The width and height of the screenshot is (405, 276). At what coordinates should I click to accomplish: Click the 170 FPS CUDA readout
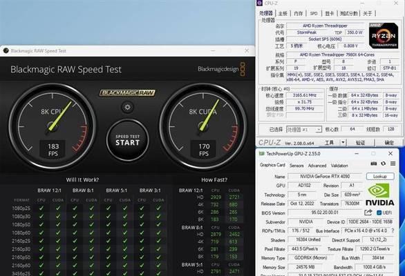click(204, 150)
